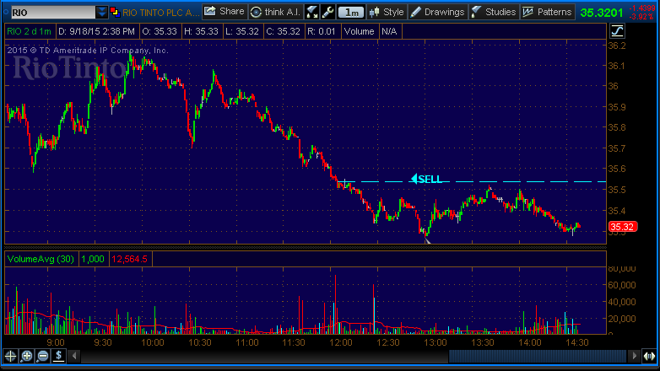Launch think A.I. tool
The image size is (660, 371).
point(275,12)
